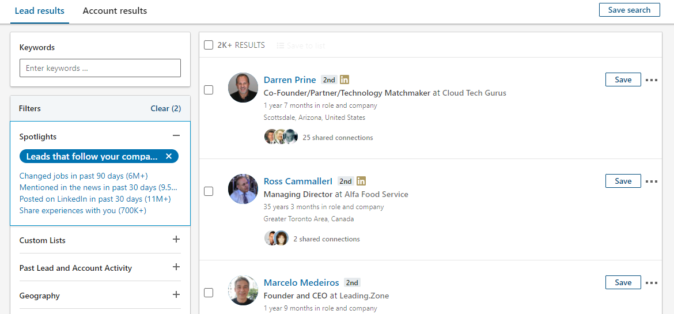
Task: Switch to Account results tab
Action: coord(115,11)
